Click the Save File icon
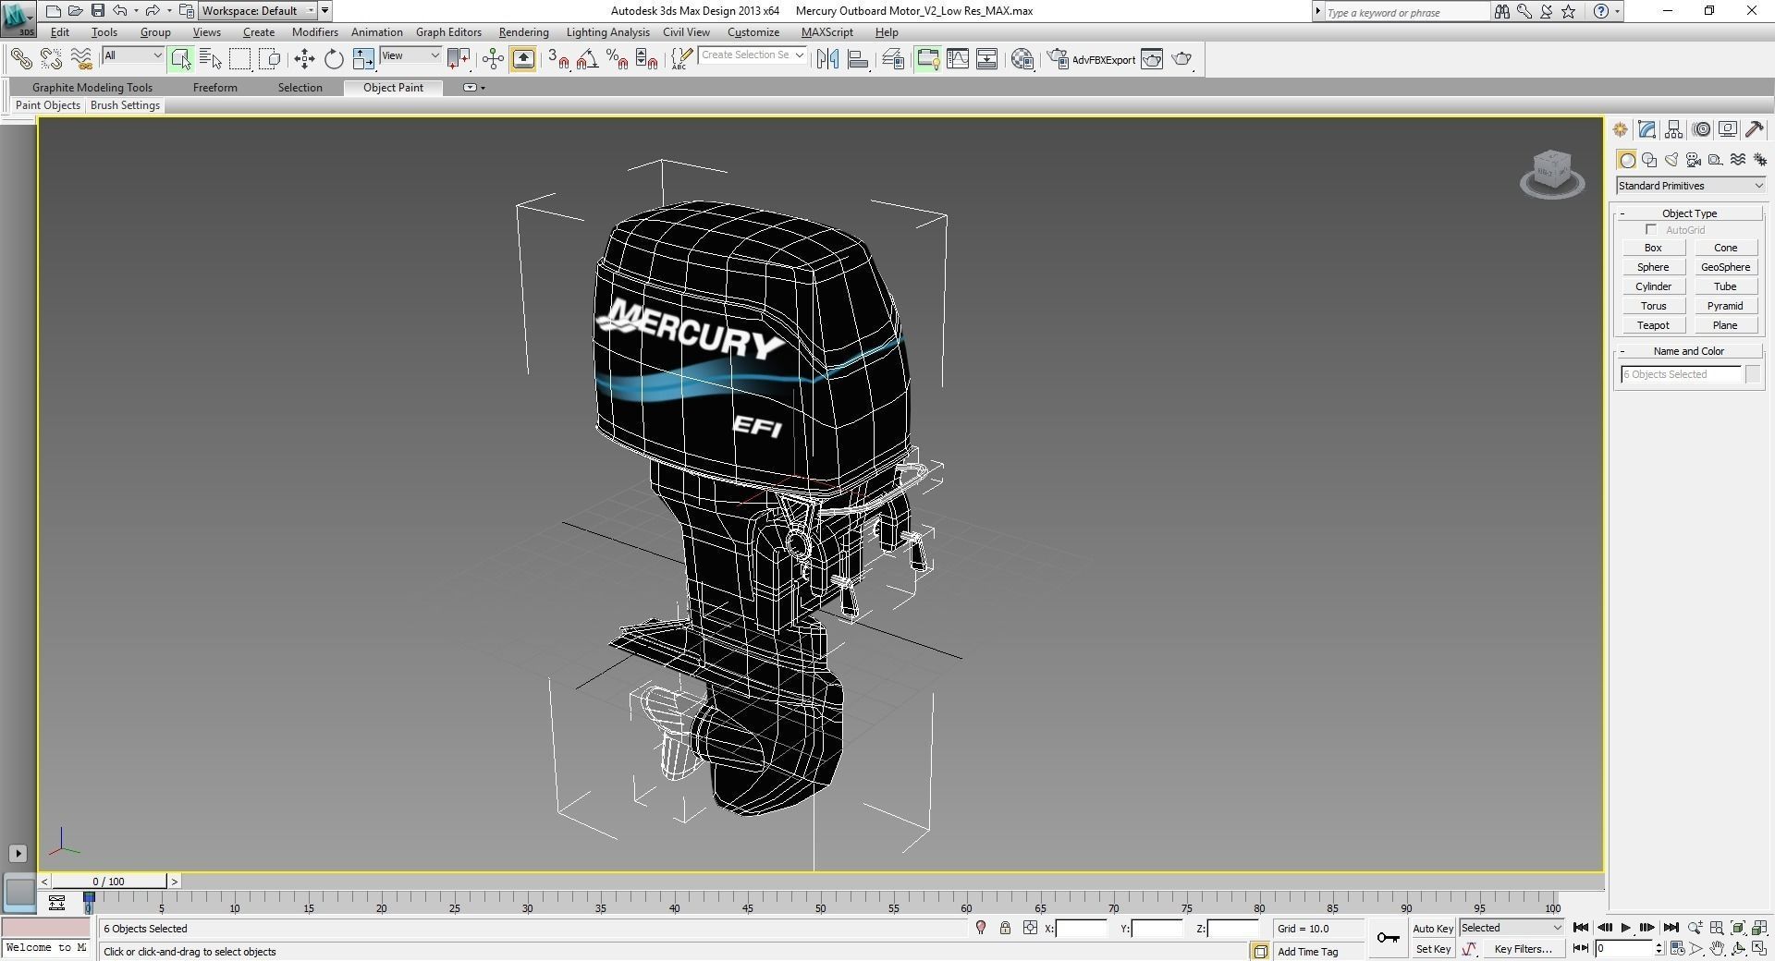1775x961 pixels. click(x=97, y=11)
